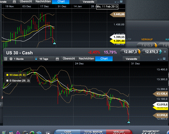The width and height of the screenshot is (169, 134).
Task: Click the list icon left of the gear
Action: (6, 59)
